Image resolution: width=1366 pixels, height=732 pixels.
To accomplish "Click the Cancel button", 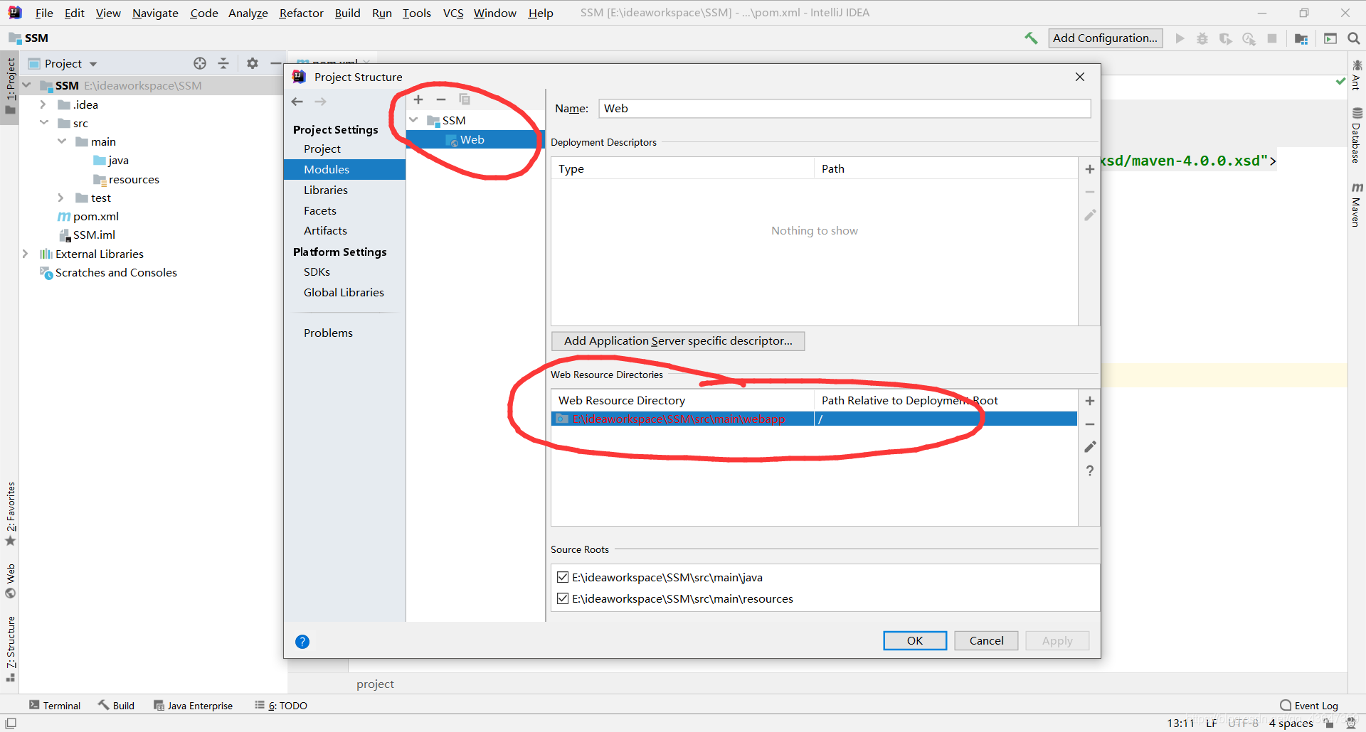I will (986, 640).
